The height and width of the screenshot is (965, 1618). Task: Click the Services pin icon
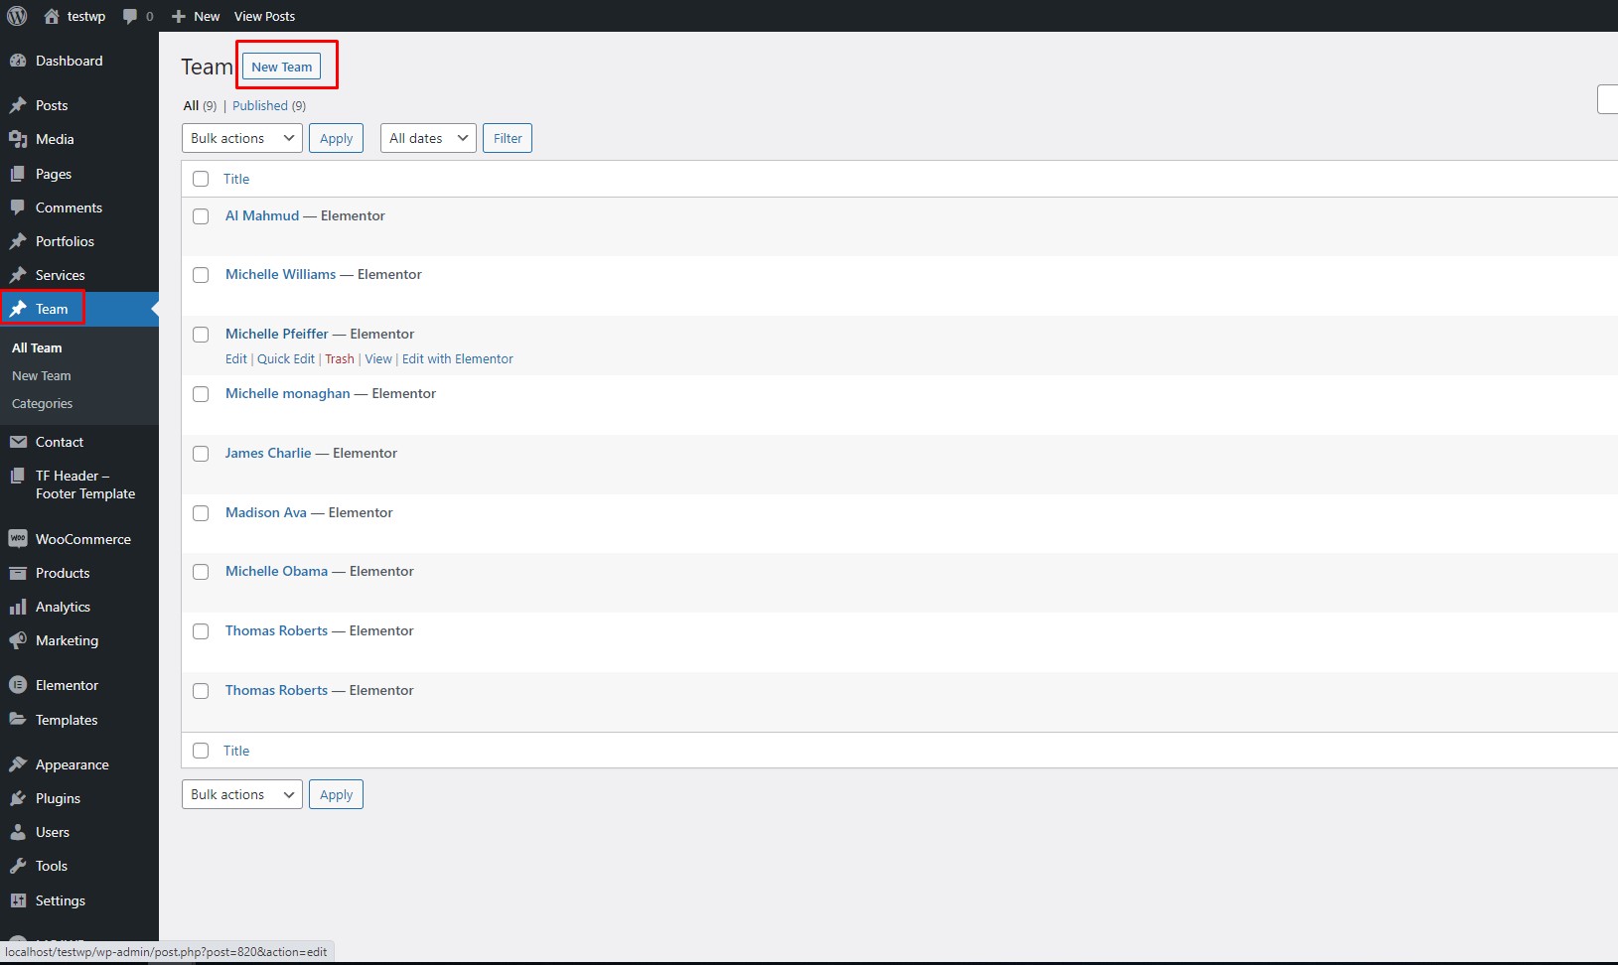point(18,275)
